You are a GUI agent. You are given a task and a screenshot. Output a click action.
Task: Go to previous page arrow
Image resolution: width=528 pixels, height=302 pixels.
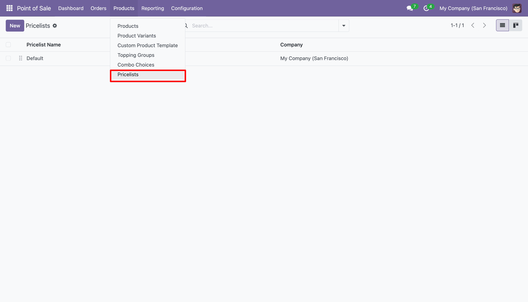coord(473,26)
